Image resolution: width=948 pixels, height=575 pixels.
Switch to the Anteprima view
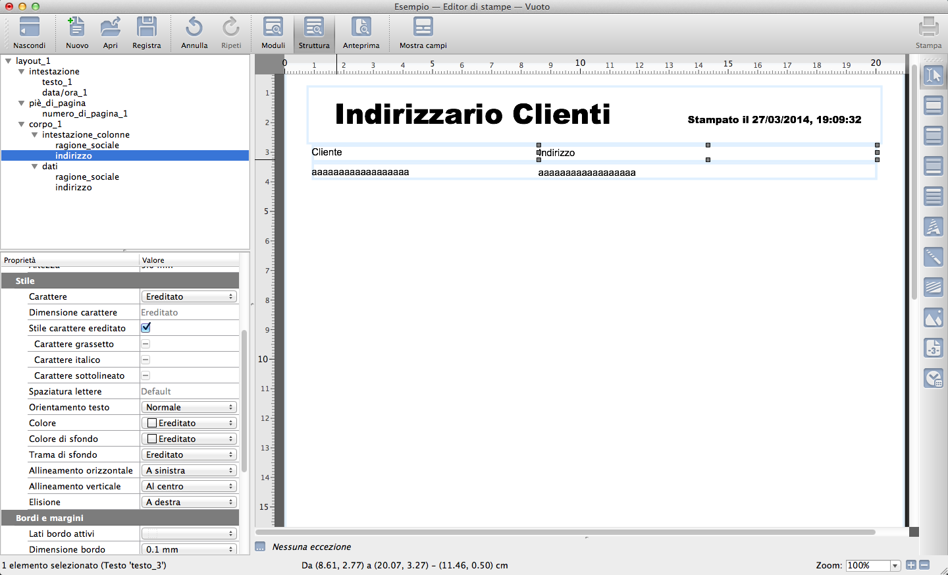[361, 33]
